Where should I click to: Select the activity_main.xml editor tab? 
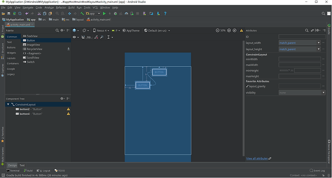click(x=20, y=25)
